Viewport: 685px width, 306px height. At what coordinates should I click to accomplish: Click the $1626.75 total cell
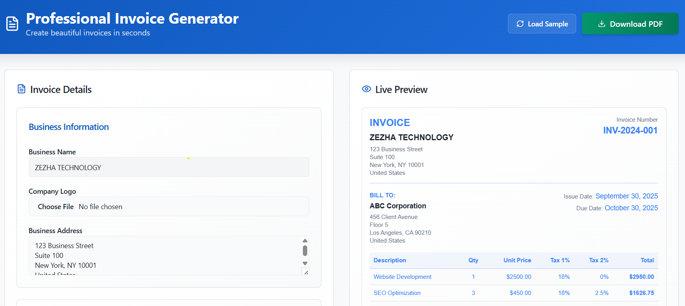pos(642,293)
